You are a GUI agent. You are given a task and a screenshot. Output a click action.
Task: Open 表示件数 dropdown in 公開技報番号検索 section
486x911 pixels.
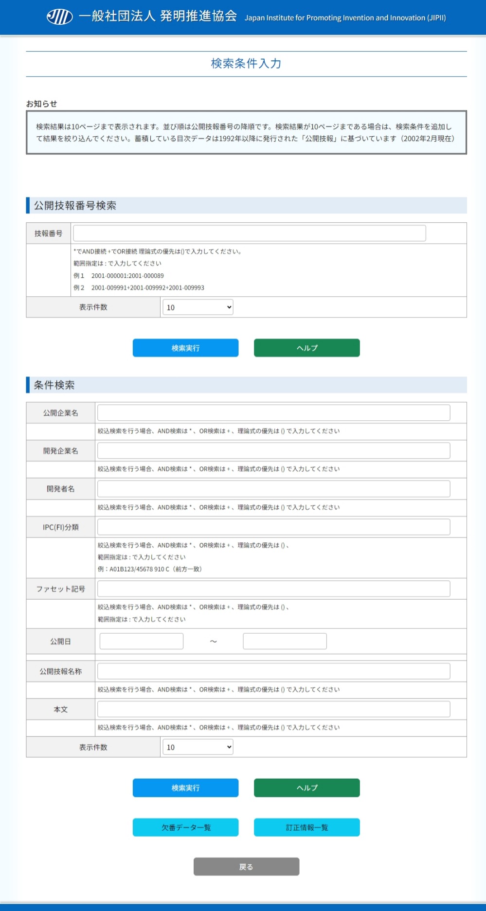198,307
